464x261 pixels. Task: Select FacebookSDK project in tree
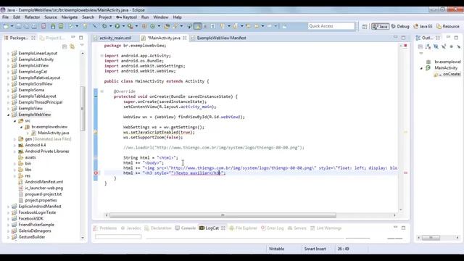coord(30,219)
